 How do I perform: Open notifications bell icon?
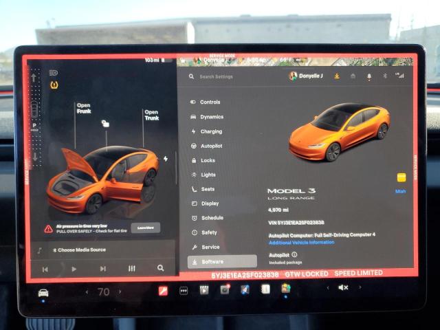(x=369, y=76)
